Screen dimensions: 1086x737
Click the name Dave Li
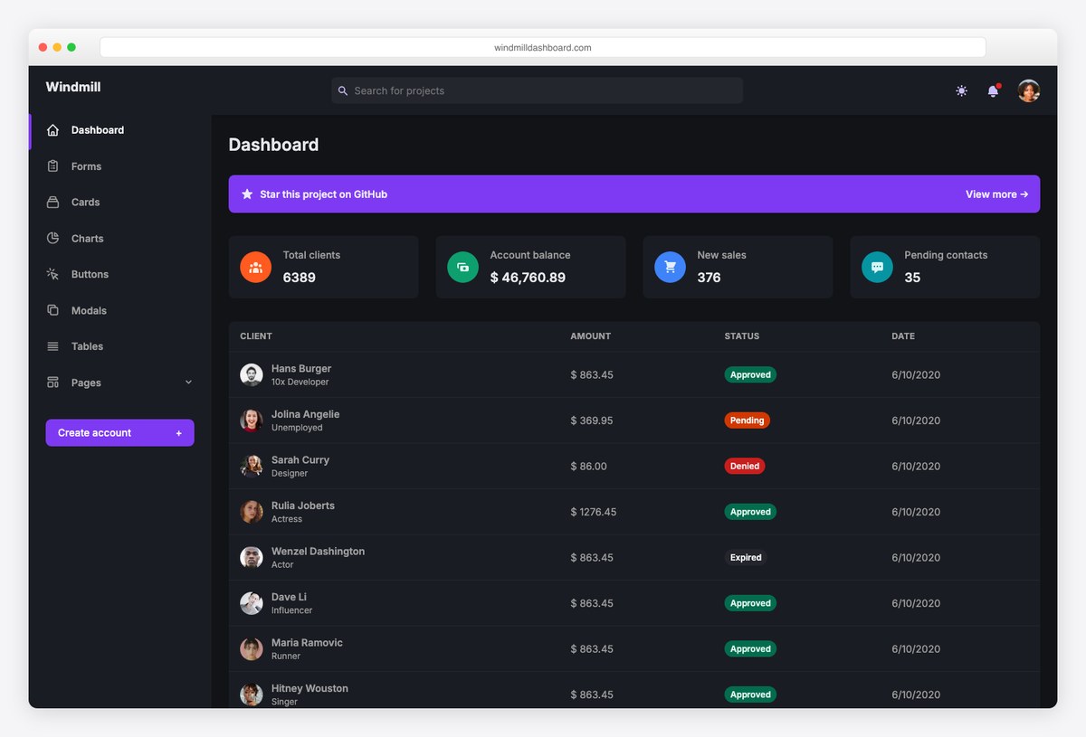[289, 597]
